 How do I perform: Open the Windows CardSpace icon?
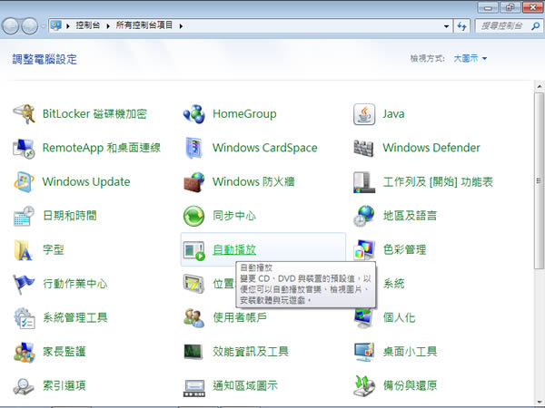(x=194, y=148)
